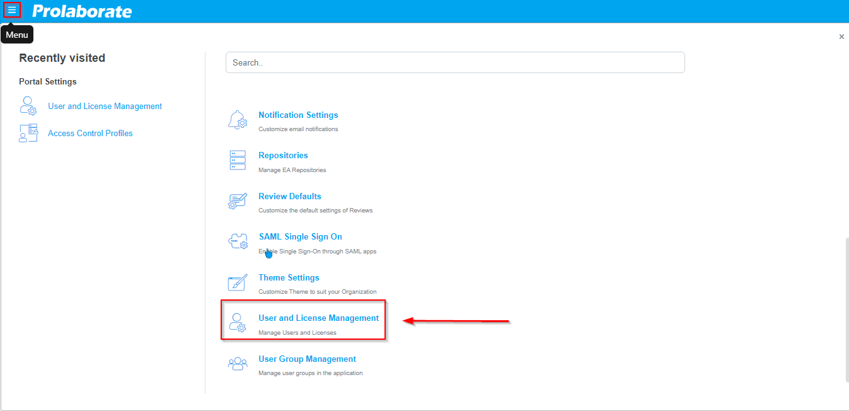Viewport: 849px width, 411px height.
Task: Click 'Customize the default settings of Reviews' text
Action: (315, 211)
